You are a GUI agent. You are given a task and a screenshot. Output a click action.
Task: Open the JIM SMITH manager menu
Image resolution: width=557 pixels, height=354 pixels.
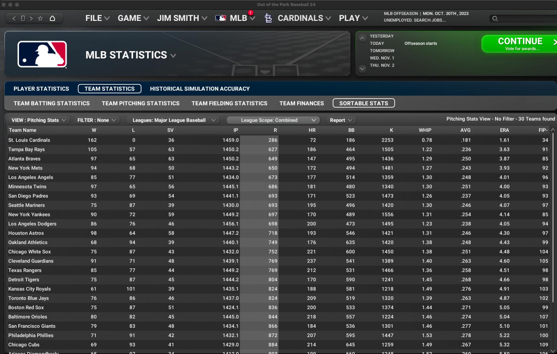182,18
